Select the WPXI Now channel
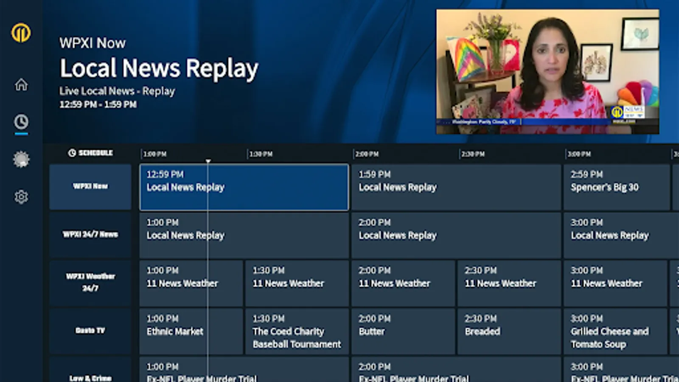Image resolution: width=679 pixels, height=382 pixels. coord(90,187)
